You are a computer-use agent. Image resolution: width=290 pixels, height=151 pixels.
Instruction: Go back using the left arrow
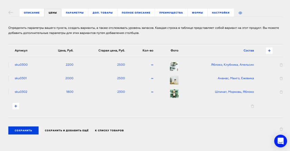(11, 12)
